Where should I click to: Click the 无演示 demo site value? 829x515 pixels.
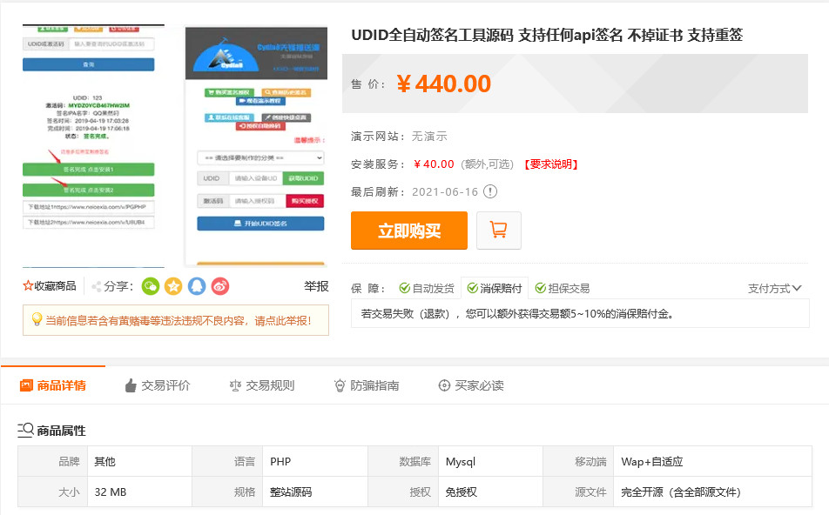tap(429, 137)
